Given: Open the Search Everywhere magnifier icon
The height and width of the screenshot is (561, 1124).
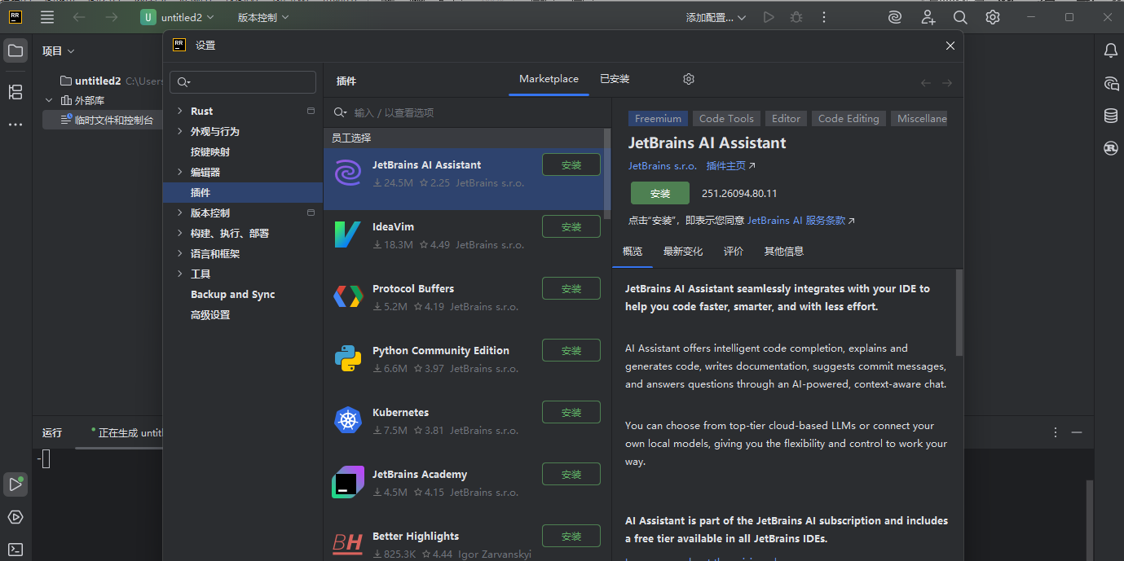Looking at the screenshot, I should pyautogui.click(x=960, y=17).
